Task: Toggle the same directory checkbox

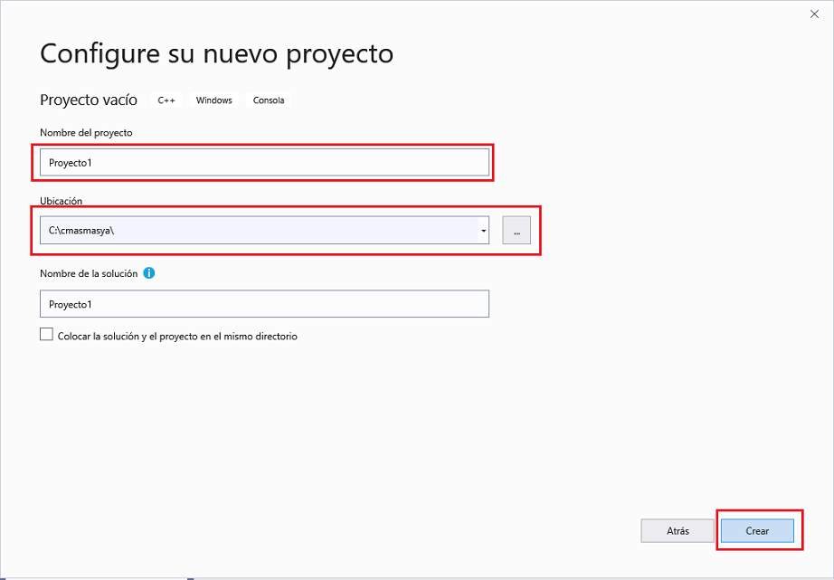Action: (x=47, y=335)
